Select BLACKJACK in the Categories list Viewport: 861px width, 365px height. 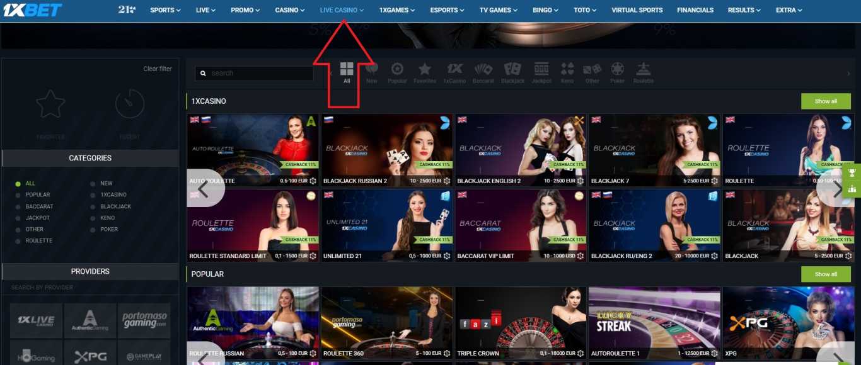tap(116, 206)
